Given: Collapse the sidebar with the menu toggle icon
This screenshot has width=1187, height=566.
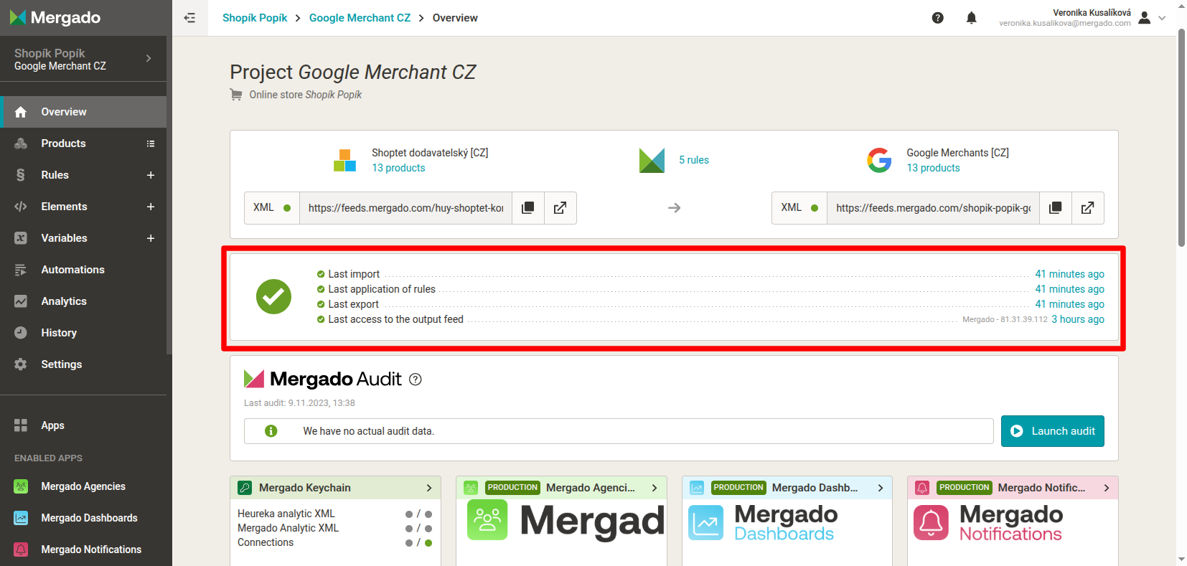Looking at the screenshot, I should [x=189, y=18].
